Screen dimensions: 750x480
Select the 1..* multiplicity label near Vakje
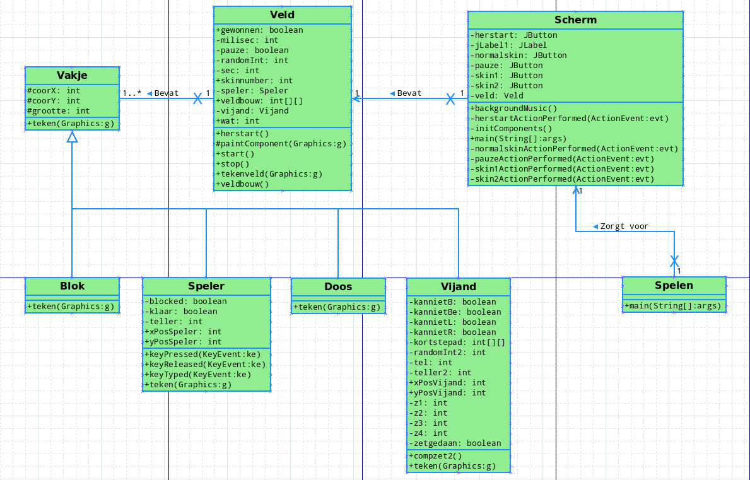[132, 93]
